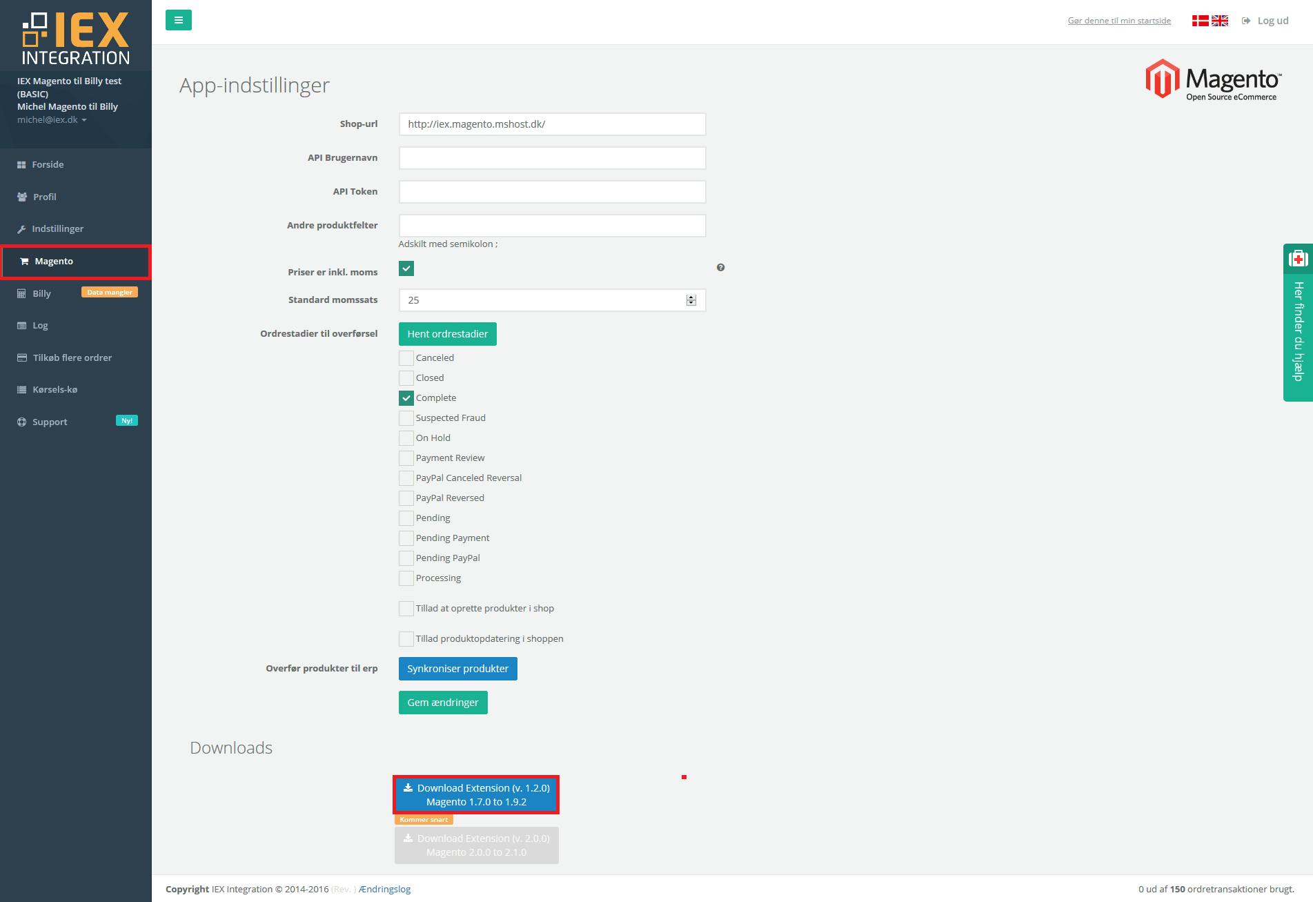Click disabled Download Extension v. 2.0.0 button
Screen dimensions: 1313x902
pos(476,845)
